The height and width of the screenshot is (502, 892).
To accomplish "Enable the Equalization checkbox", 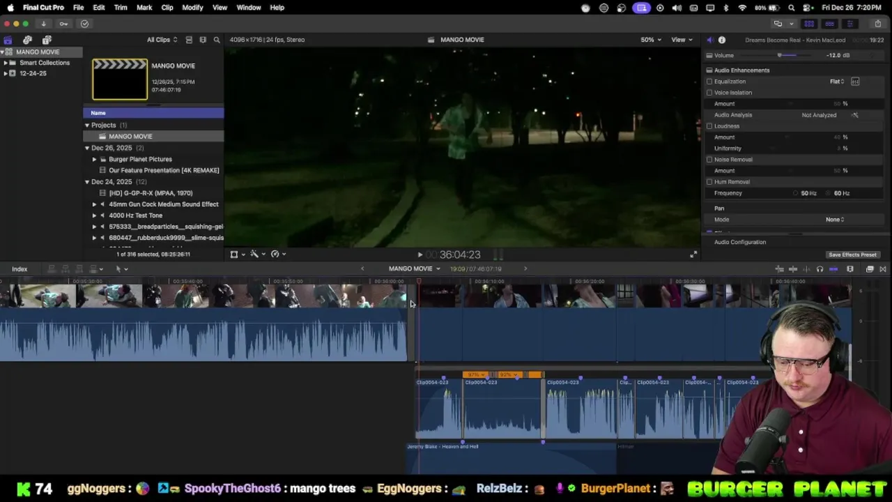I will 709,82.
